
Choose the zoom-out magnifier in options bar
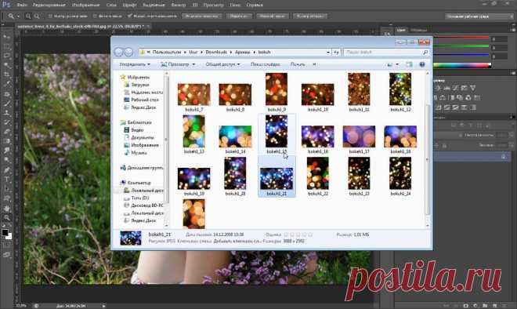pos(37,16)
